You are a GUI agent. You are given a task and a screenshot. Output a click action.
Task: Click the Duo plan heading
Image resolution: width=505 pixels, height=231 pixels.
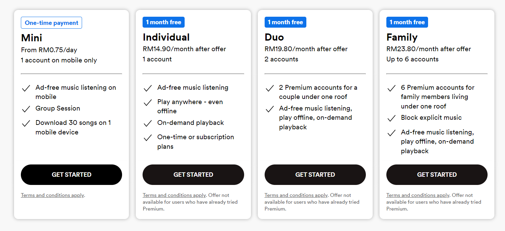pos(274,37)
